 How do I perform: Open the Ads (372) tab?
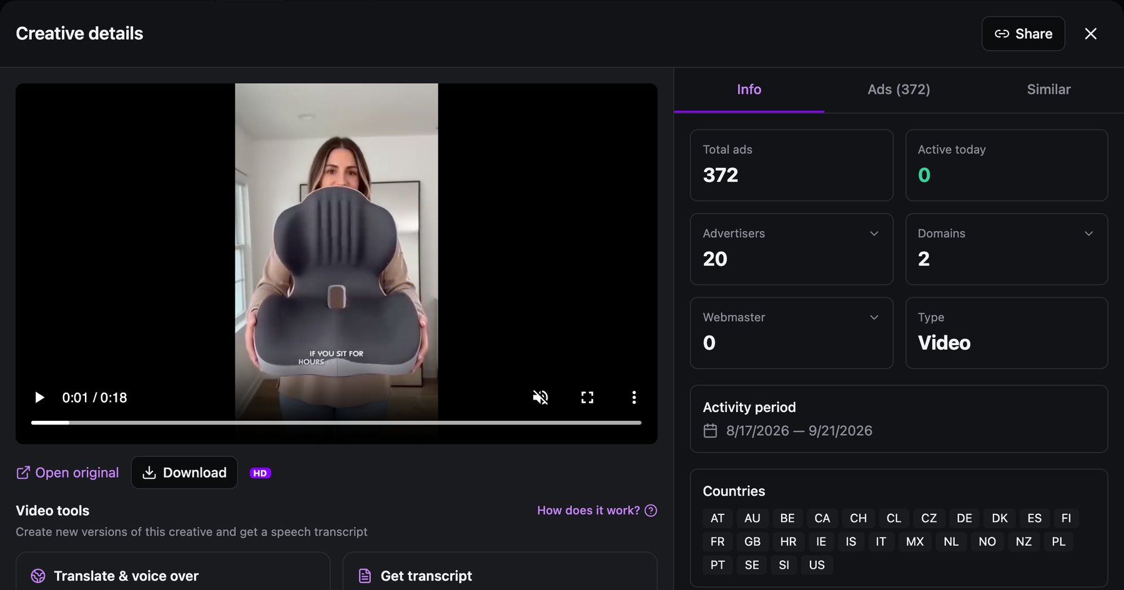point(899,89)
